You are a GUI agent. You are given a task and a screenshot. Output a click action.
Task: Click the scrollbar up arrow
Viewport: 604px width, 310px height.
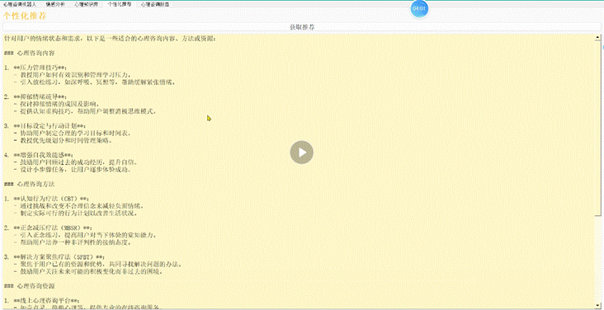point(598,38)
